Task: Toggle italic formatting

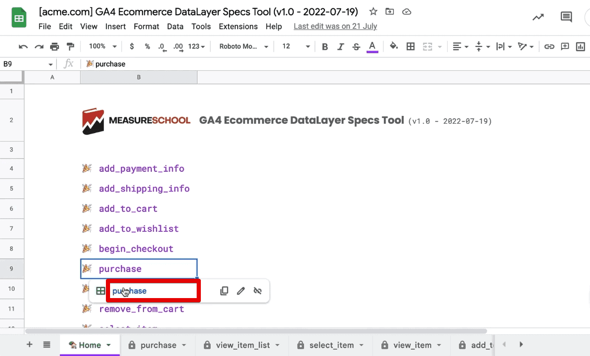Action: 340,46
